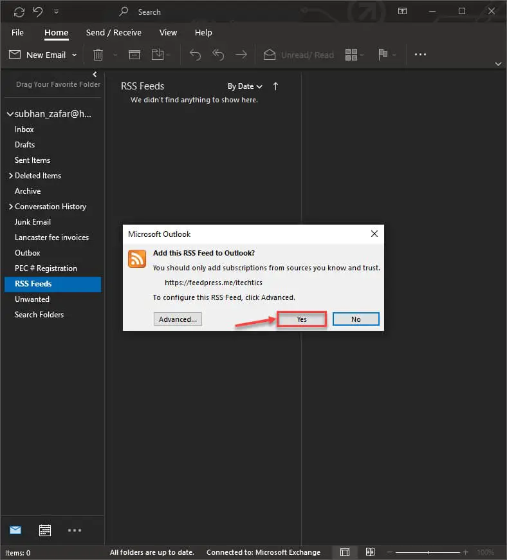The height and width of the screenshot is (560, 507).
Task: Click the Delete trash icon
Action: pyautogui.click(x=98, y=55)
